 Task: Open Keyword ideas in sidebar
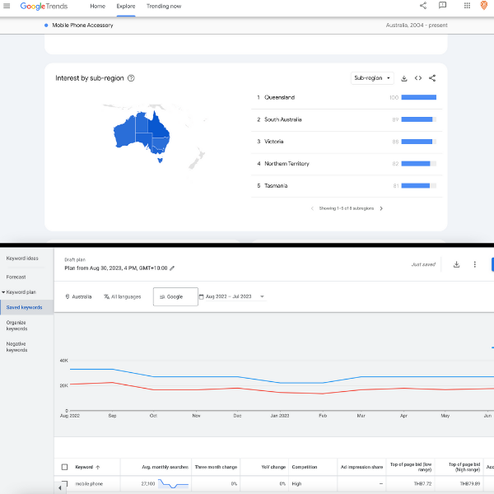pyautogui.click(x=22, y=258)
